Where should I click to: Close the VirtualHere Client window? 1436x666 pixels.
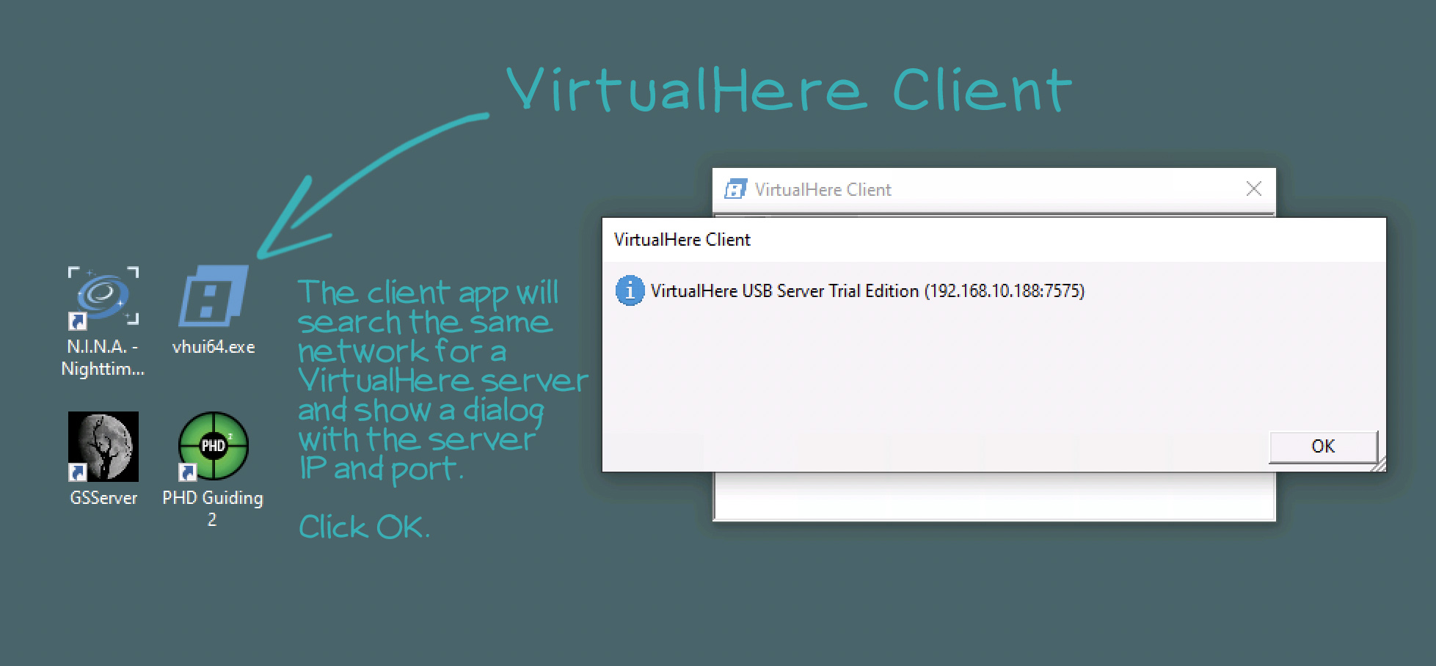[1253, 189]
